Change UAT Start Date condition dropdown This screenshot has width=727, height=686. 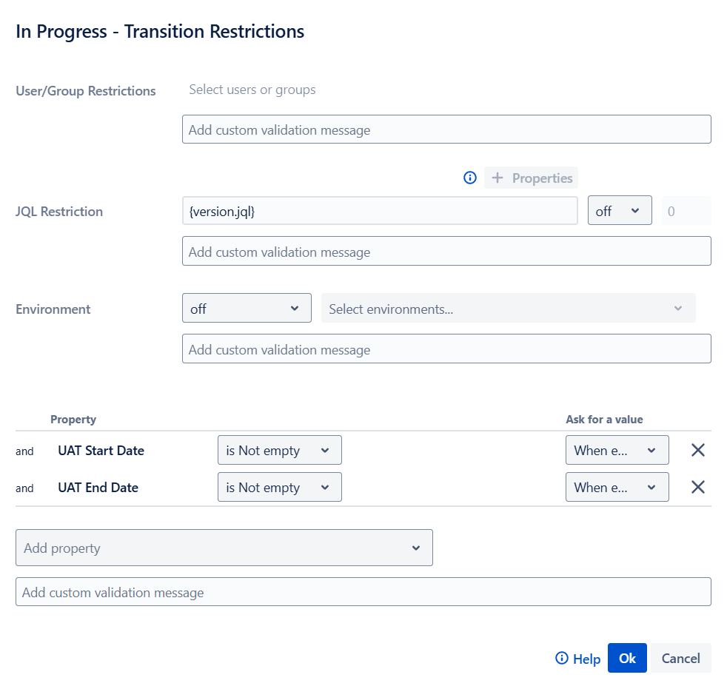[279, 450]
